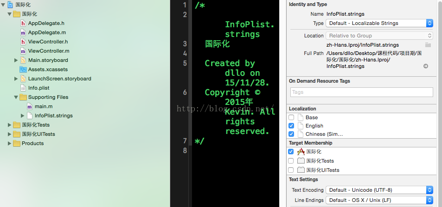Screen dimensions: 442x207
Task: Uncheck the Chinese (Simplified) localization checkbox
Action: click(291, 134)
